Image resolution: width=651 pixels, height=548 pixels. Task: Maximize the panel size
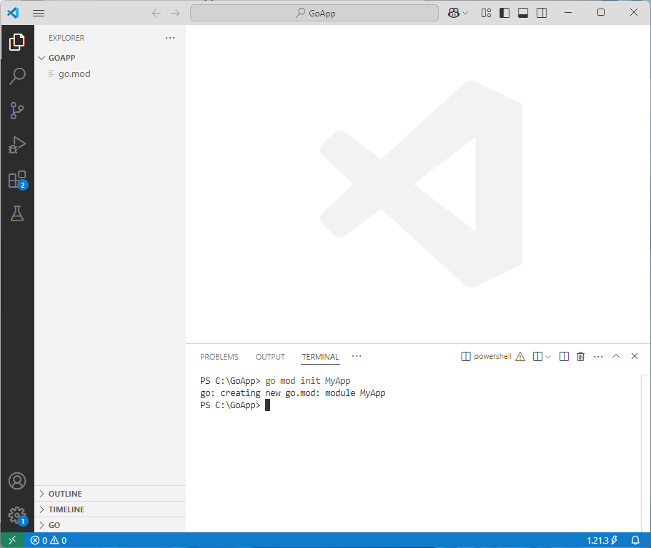[x=616, y=356]
